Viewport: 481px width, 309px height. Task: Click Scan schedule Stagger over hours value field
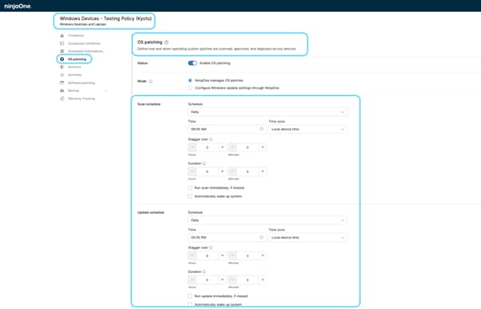click(207, 147)
